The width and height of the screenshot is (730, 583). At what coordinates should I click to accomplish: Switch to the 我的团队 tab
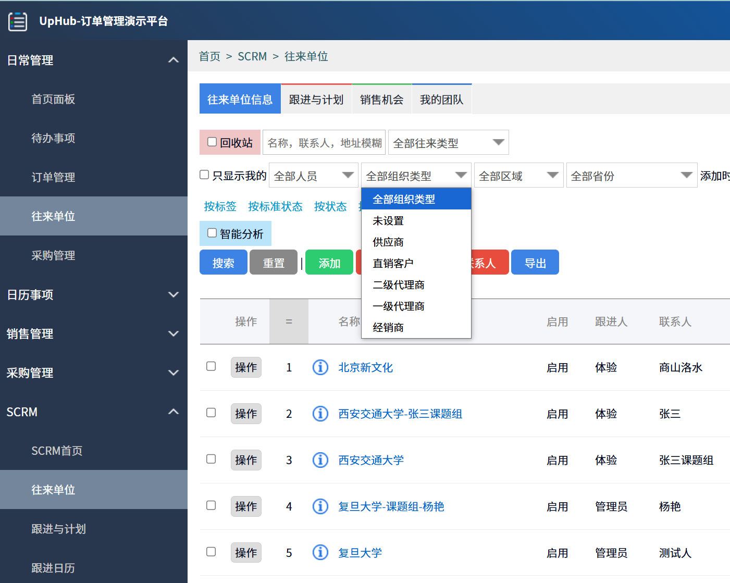pos(441,99)
